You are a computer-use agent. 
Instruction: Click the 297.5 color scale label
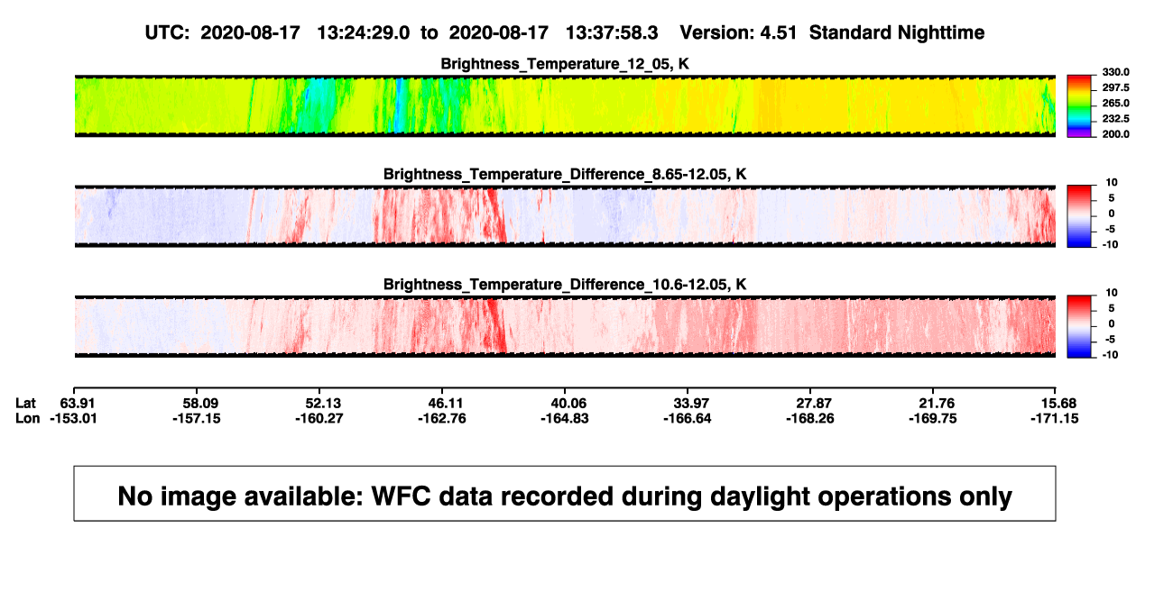1117,87
